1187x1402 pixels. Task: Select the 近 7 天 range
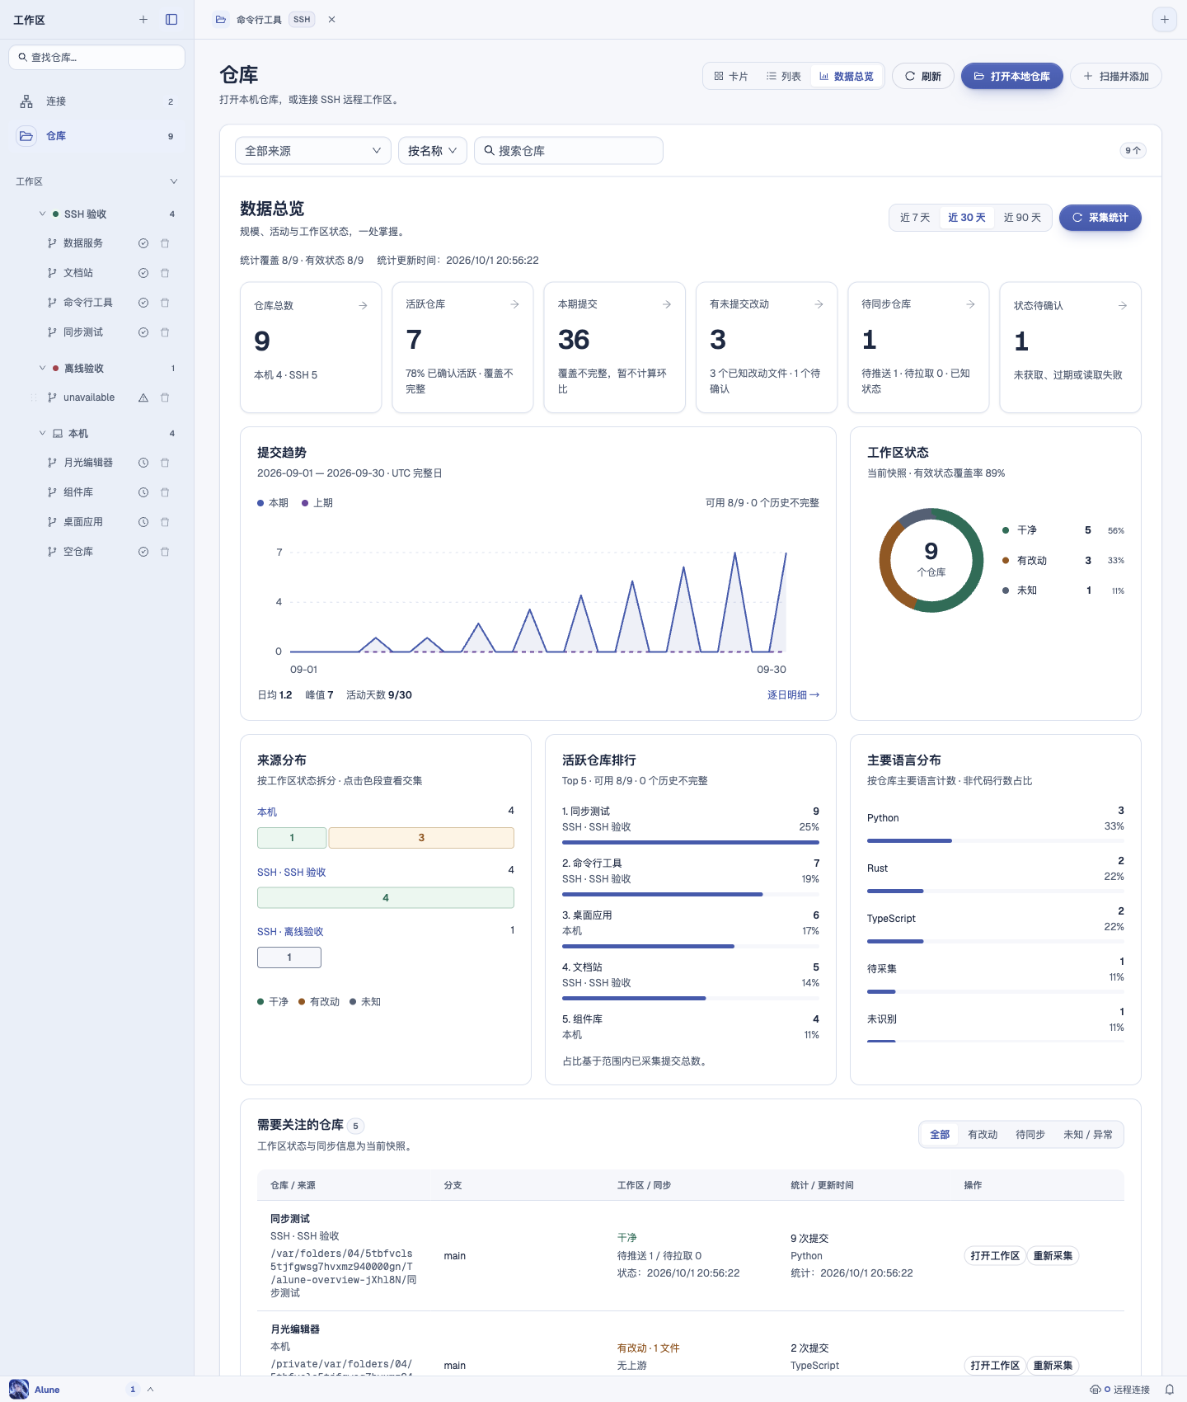pyautogui.click(x=915, y=218)
